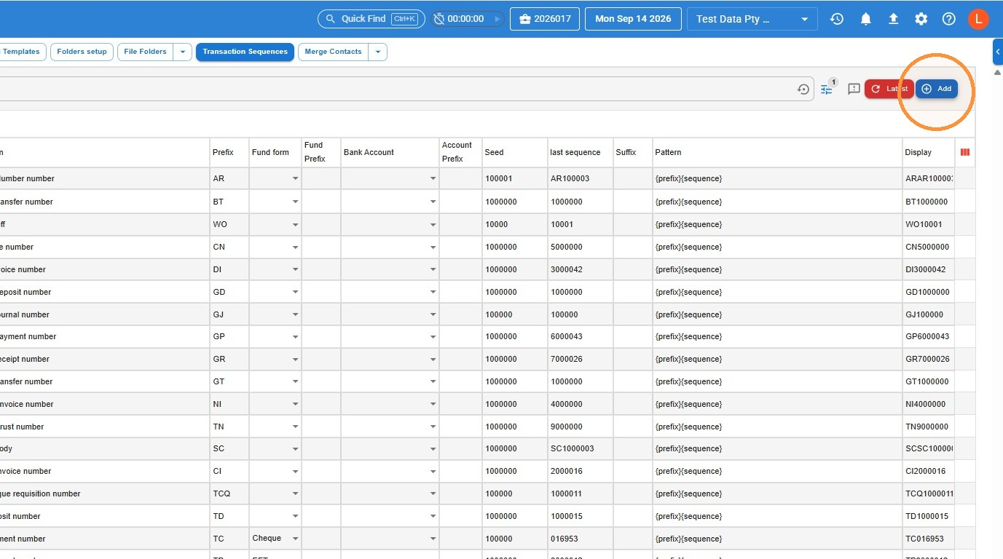The image size is (1003, 559).
Task: Collapse the right side panel chevron
Action: point(998,52)
